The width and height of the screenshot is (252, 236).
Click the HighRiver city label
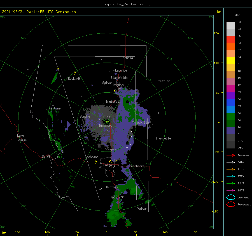[116, 197]
